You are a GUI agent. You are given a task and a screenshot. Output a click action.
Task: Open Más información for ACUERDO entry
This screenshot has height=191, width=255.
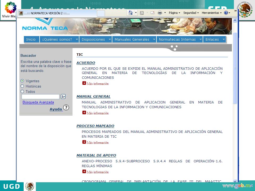[97, 84]
